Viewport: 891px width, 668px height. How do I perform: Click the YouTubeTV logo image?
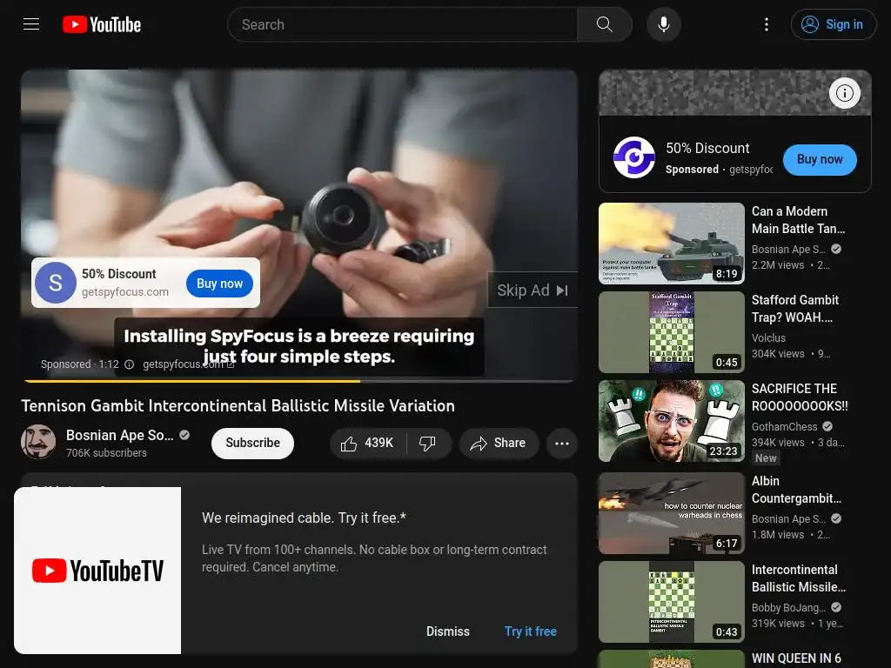tap(97, 571)
